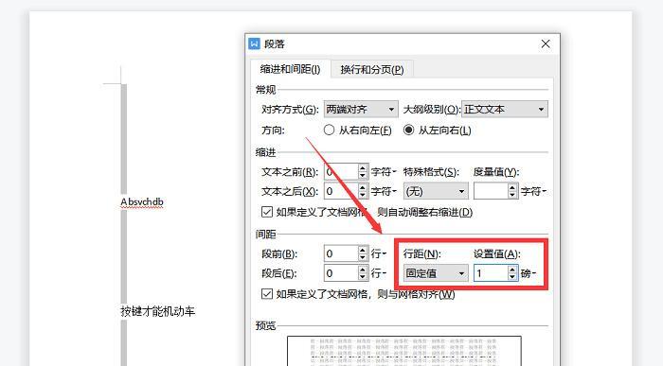Increase the 度量值 value
The width and height of the screenshot is (663, 366).
click(x=512, y=188)
